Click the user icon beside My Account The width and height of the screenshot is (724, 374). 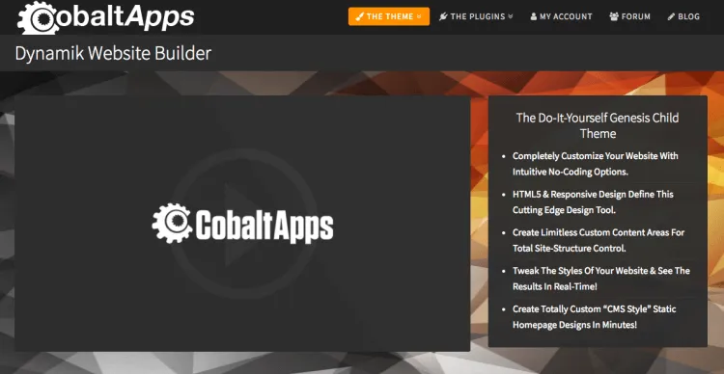[534, 16]
